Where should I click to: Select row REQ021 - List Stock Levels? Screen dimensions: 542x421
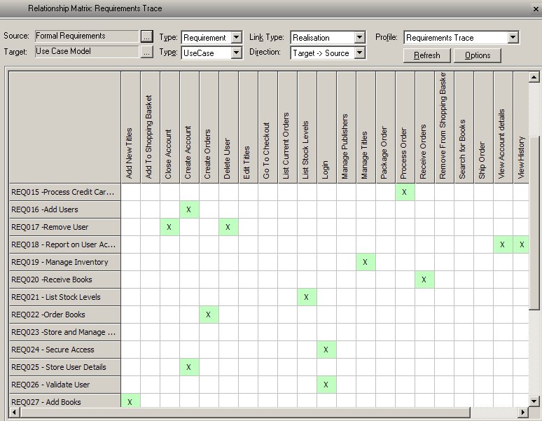coord(65,297)
